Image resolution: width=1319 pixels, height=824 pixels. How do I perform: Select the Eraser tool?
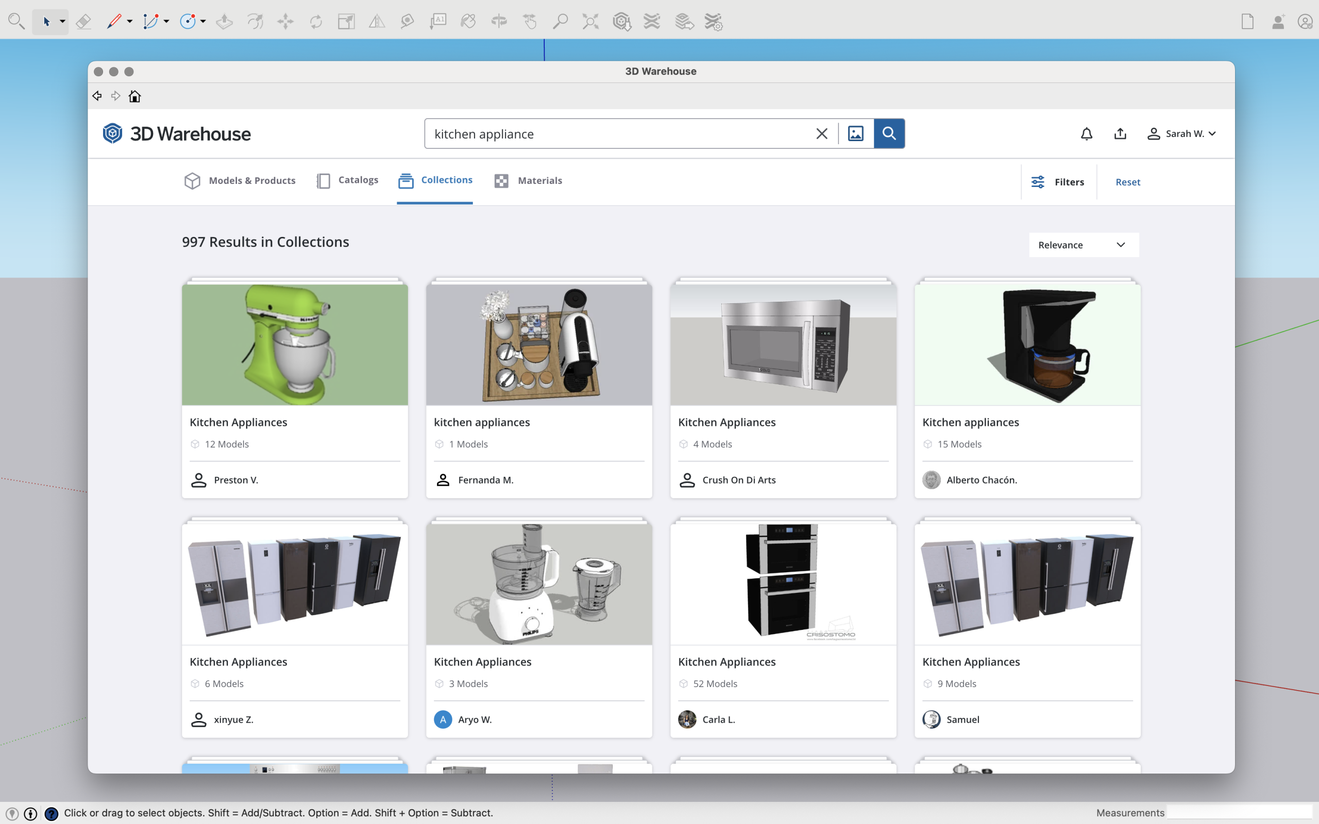pos(83,22)
